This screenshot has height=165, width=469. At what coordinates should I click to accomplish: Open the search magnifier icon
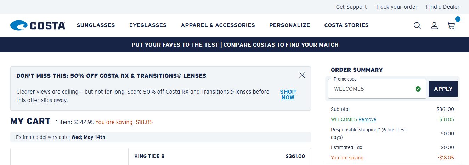pyautogui.click(x=417, y=25)
